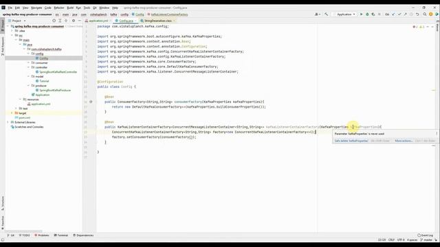Click the user account icon in toolbar
440x247 pixels.
(x=318, y=14)
